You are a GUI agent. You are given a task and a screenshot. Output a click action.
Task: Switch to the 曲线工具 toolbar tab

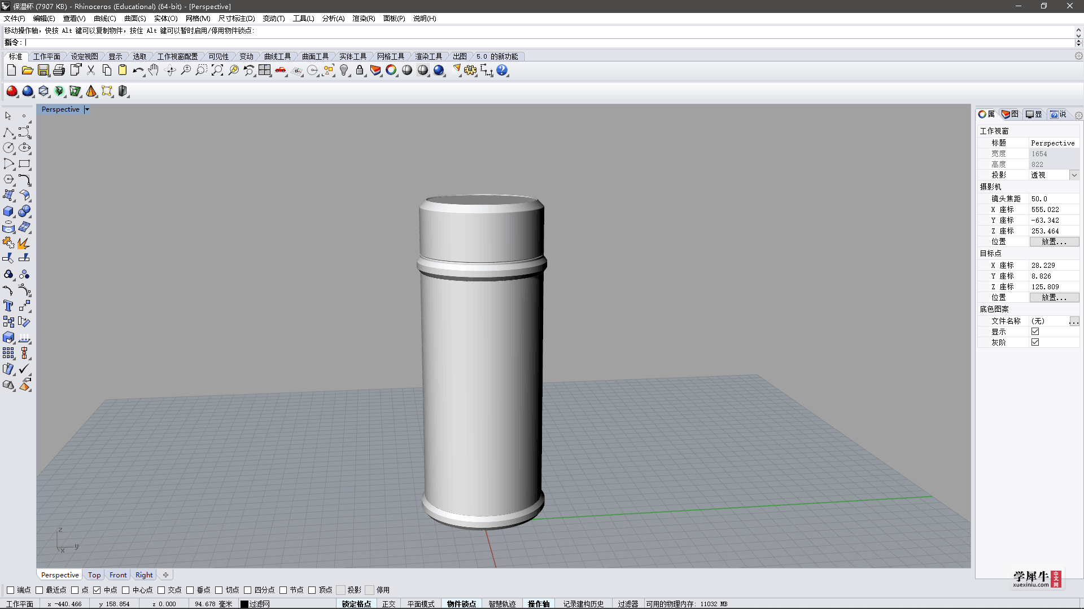pyautogui.click(x=277, y=56)
